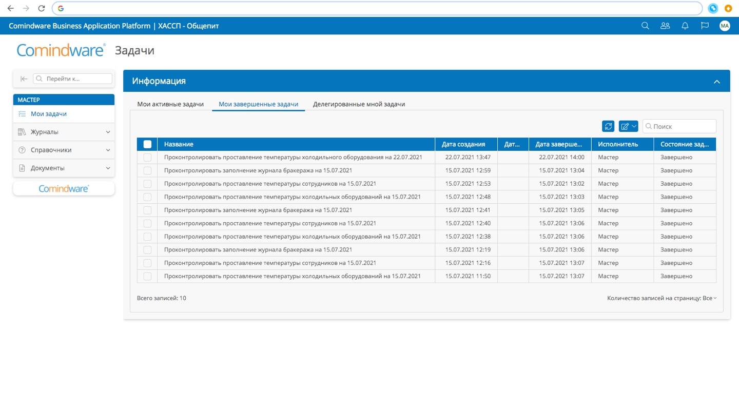The width and height of the screenshot is (739, 408).
Task: Expand the Журналы sidebar section
Action: click(108, 132)
